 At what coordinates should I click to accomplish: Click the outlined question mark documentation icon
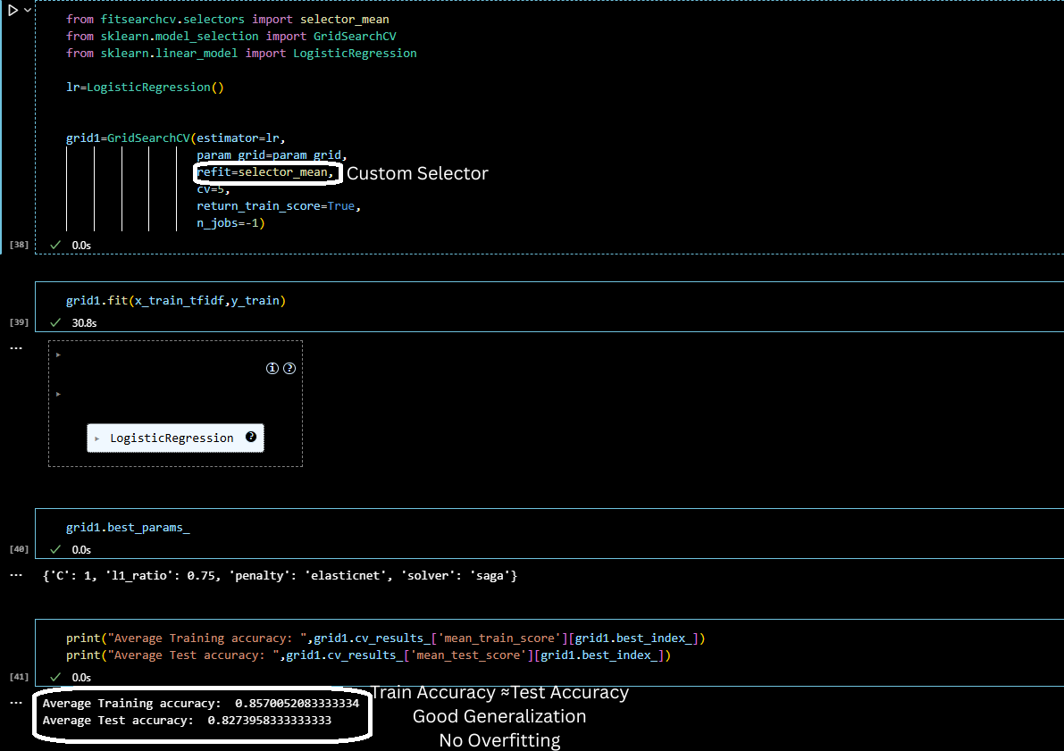pos(289,369)
